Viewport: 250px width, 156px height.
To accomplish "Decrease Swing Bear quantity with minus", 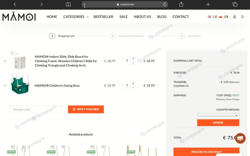I will point(133,88).
